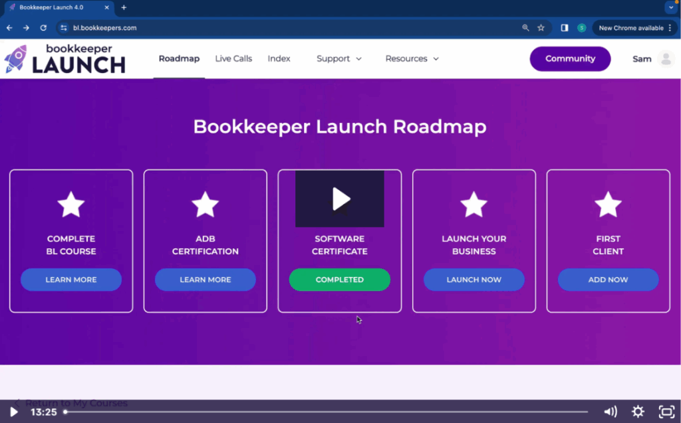Expand the Support dropdown menu
681x423 pixels.
pos(339,58)
